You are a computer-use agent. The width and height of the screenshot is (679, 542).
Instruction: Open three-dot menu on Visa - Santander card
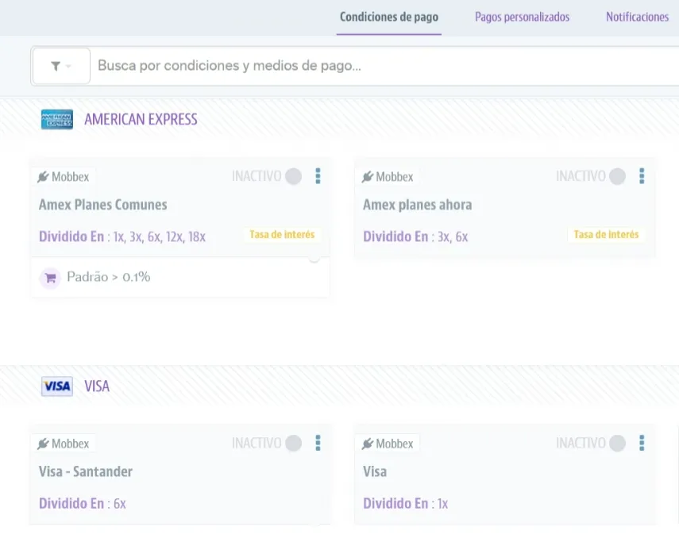(x=318, y=443)
